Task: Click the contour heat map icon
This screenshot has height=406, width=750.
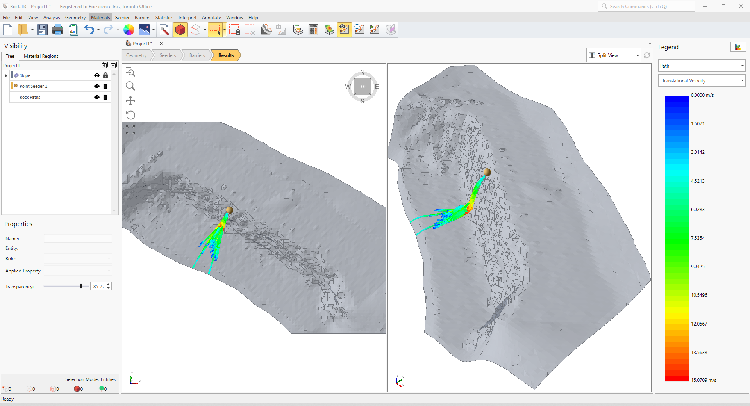Action: 329,30
